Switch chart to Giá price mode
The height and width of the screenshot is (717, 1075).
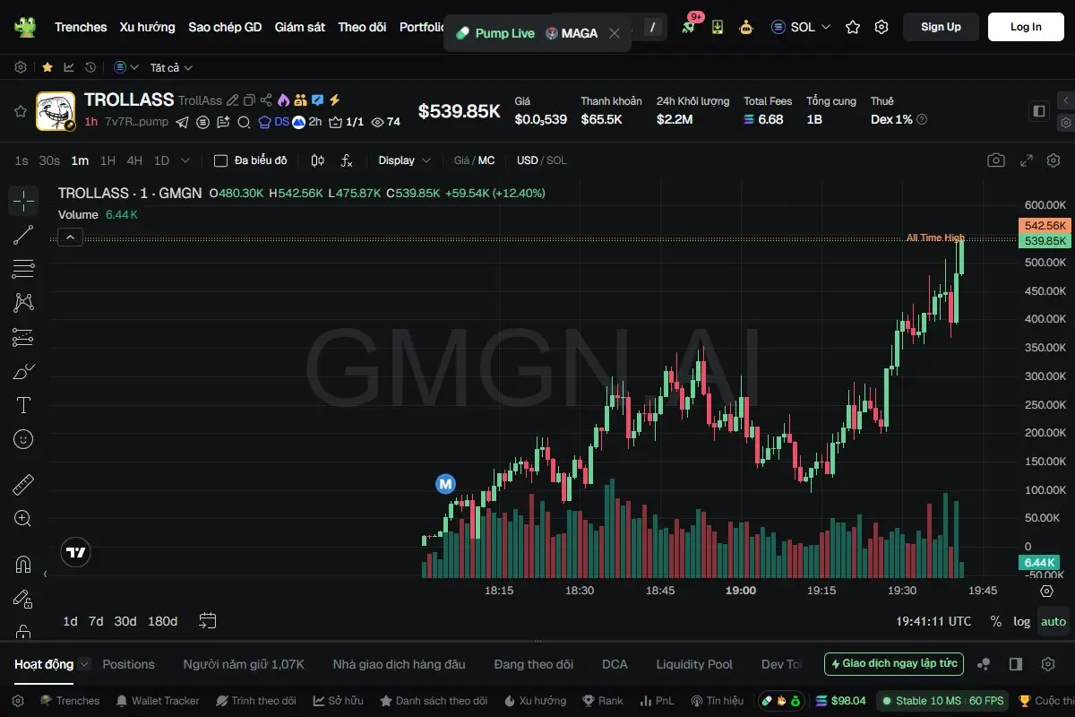click(461, 160)
